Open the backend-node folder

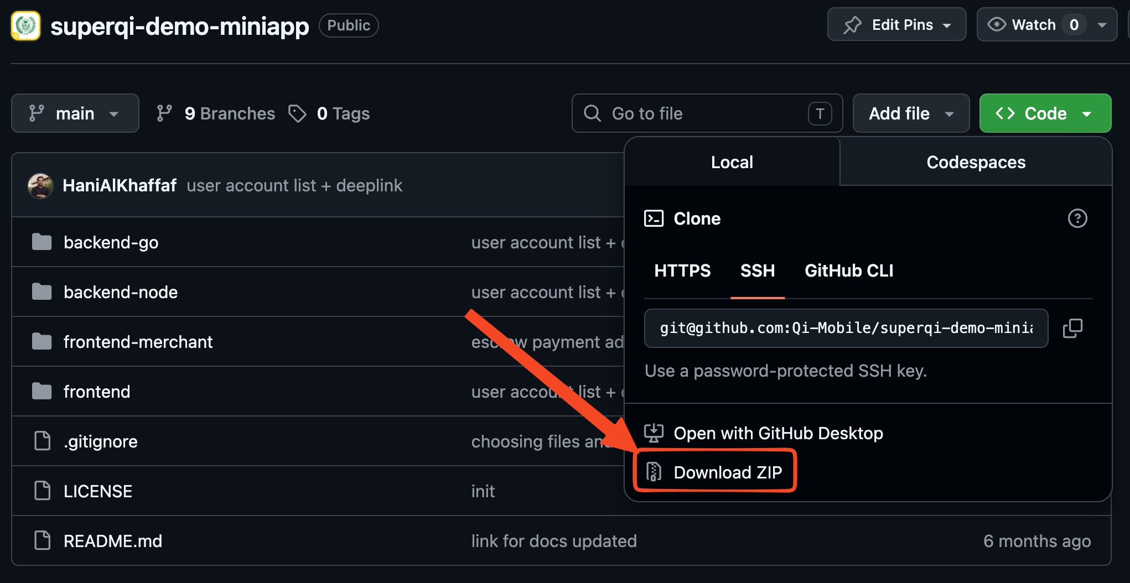click(121, 292)
